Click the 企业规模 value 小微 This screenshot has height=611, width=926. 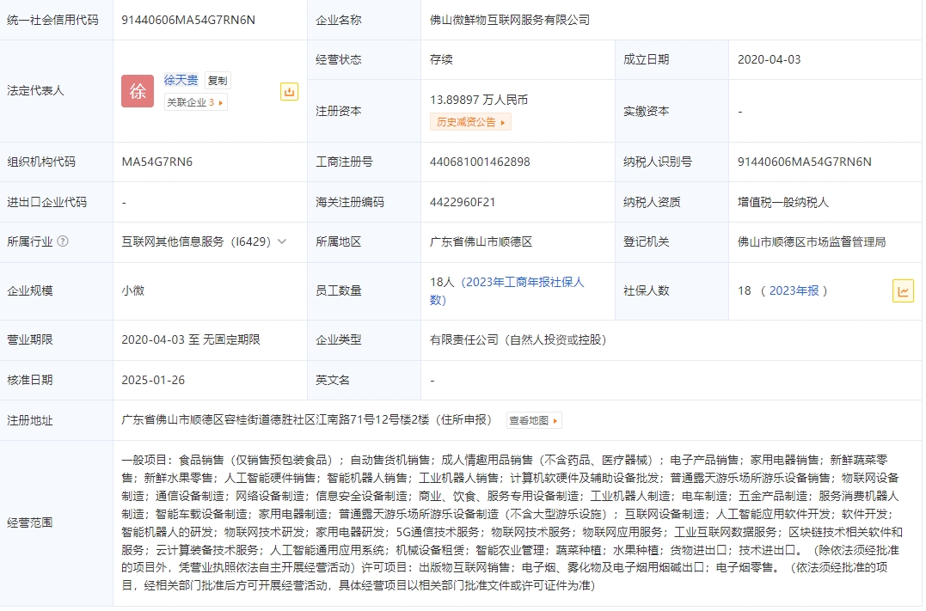click(x=133, y=290)
